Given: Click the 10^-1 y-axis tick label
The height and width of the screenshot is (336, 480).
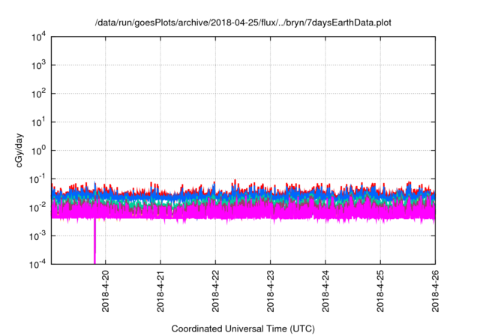Looking at the screenshot, I should pos(38,178).
